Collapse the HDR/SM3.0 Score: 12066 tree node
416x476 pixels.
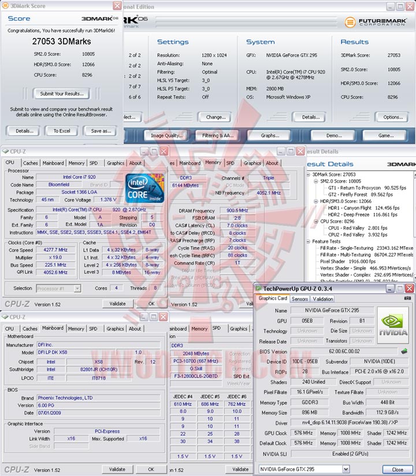tap(315, 201)
